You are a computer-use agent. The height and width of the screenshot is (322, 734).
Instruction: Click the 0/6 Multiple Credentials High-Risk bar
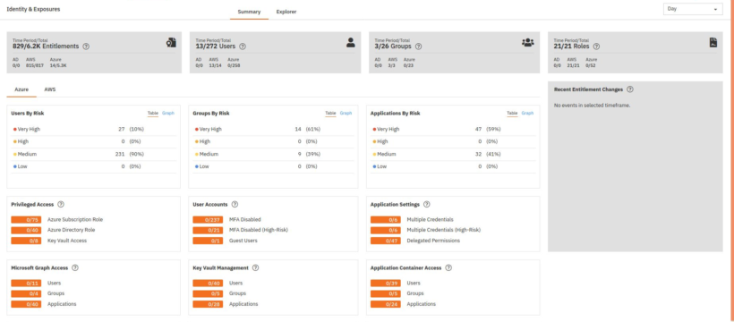[385, 230]
